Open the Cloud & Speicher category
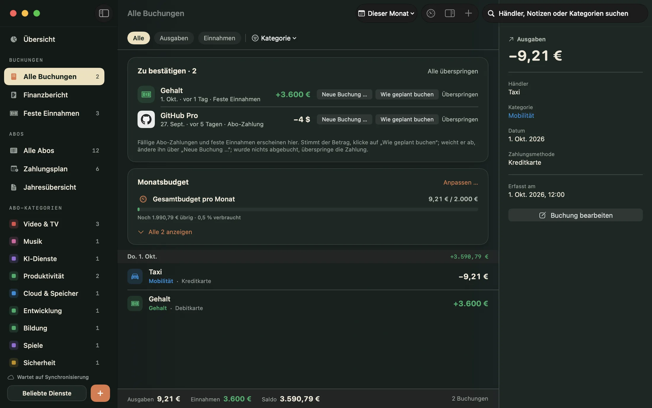 (x=54, y=293)
